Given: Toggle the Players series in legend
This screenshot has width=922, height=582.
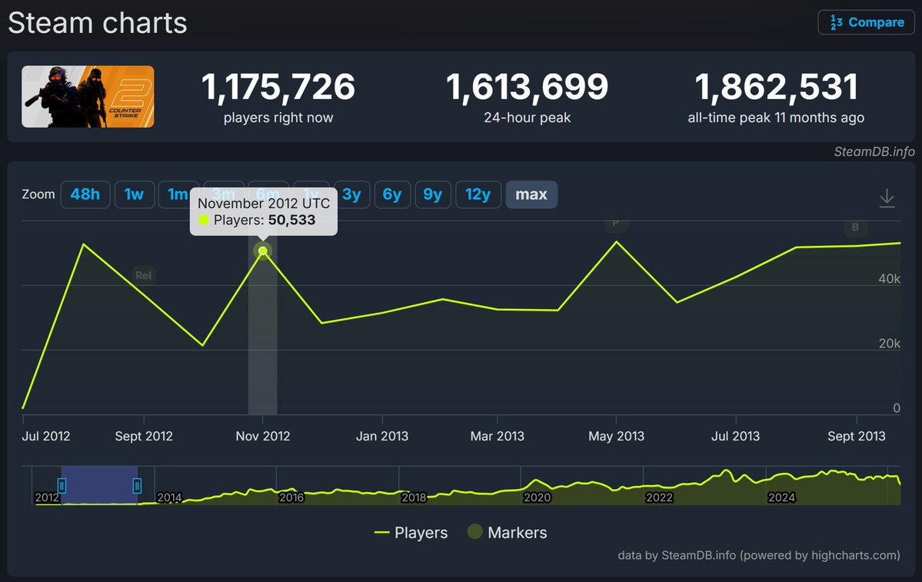Looking at the screenshot, I should (x=411, y=533).
